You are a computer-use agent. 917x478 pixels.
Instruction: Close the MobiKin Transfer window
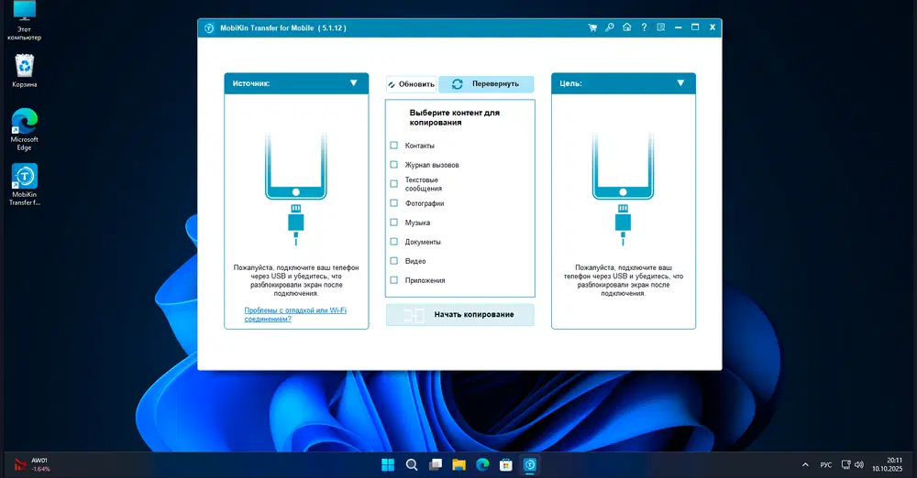(x=713, y=27)
